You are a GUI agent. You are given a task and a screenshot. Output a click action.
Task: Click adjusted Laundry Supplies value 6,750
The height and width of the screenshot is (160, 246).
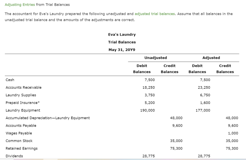click(205, 95)
